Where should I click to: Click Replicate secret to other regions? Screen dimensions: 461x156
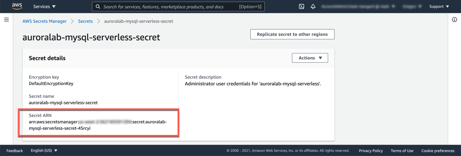click(x=292, y=34)
